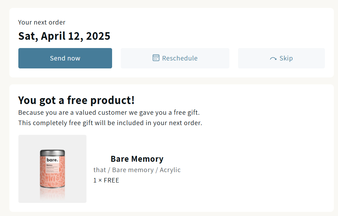Screen dimensions: 338x216
Task: Click the word 'Acrylic' in the variant line
Action: (170, 170)
